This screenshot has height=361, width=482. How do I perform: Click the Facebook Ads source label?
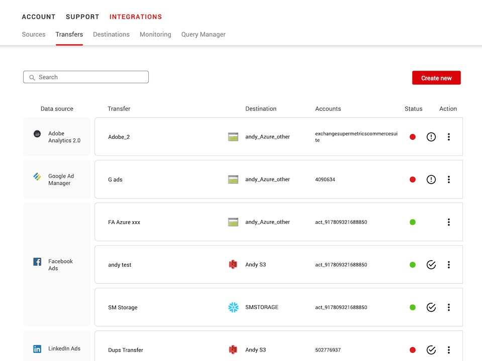[60, 265]
